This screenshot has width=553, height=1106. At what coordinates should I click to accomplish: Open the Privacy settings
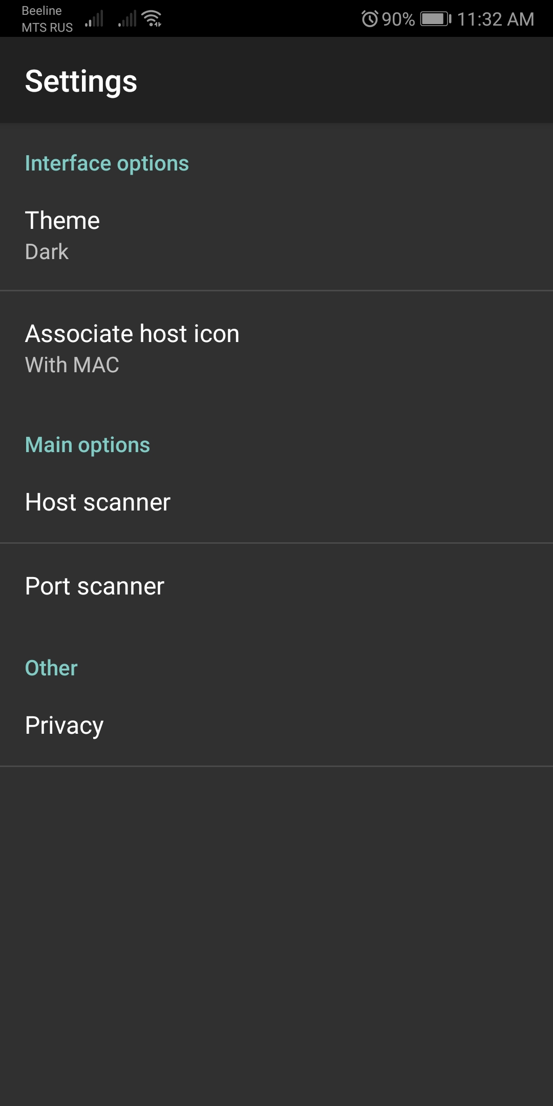click(x=276, y=726)
